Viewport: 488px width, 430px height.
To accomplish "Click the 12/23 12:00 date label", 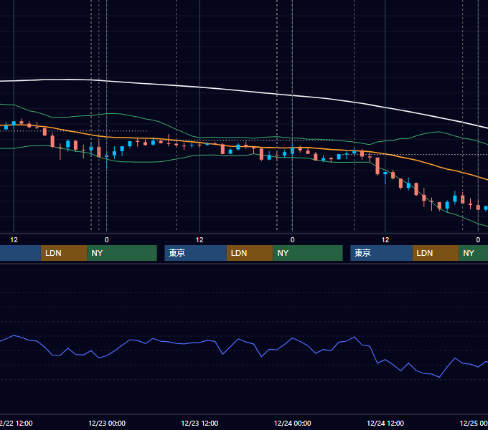I will pos(200,423).
